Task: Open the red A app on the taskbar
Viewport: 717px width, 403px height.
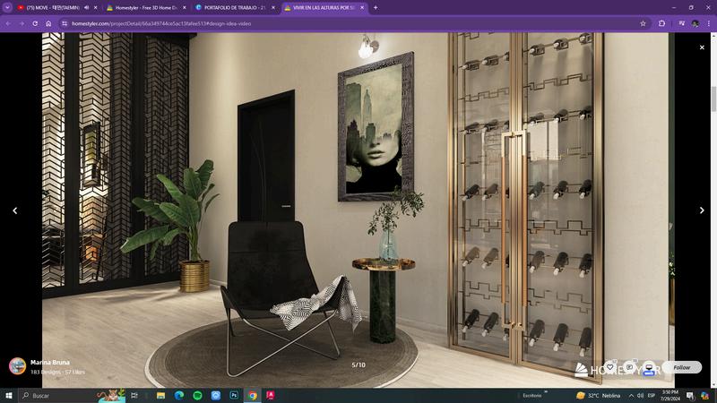Action: coord(271,396)
